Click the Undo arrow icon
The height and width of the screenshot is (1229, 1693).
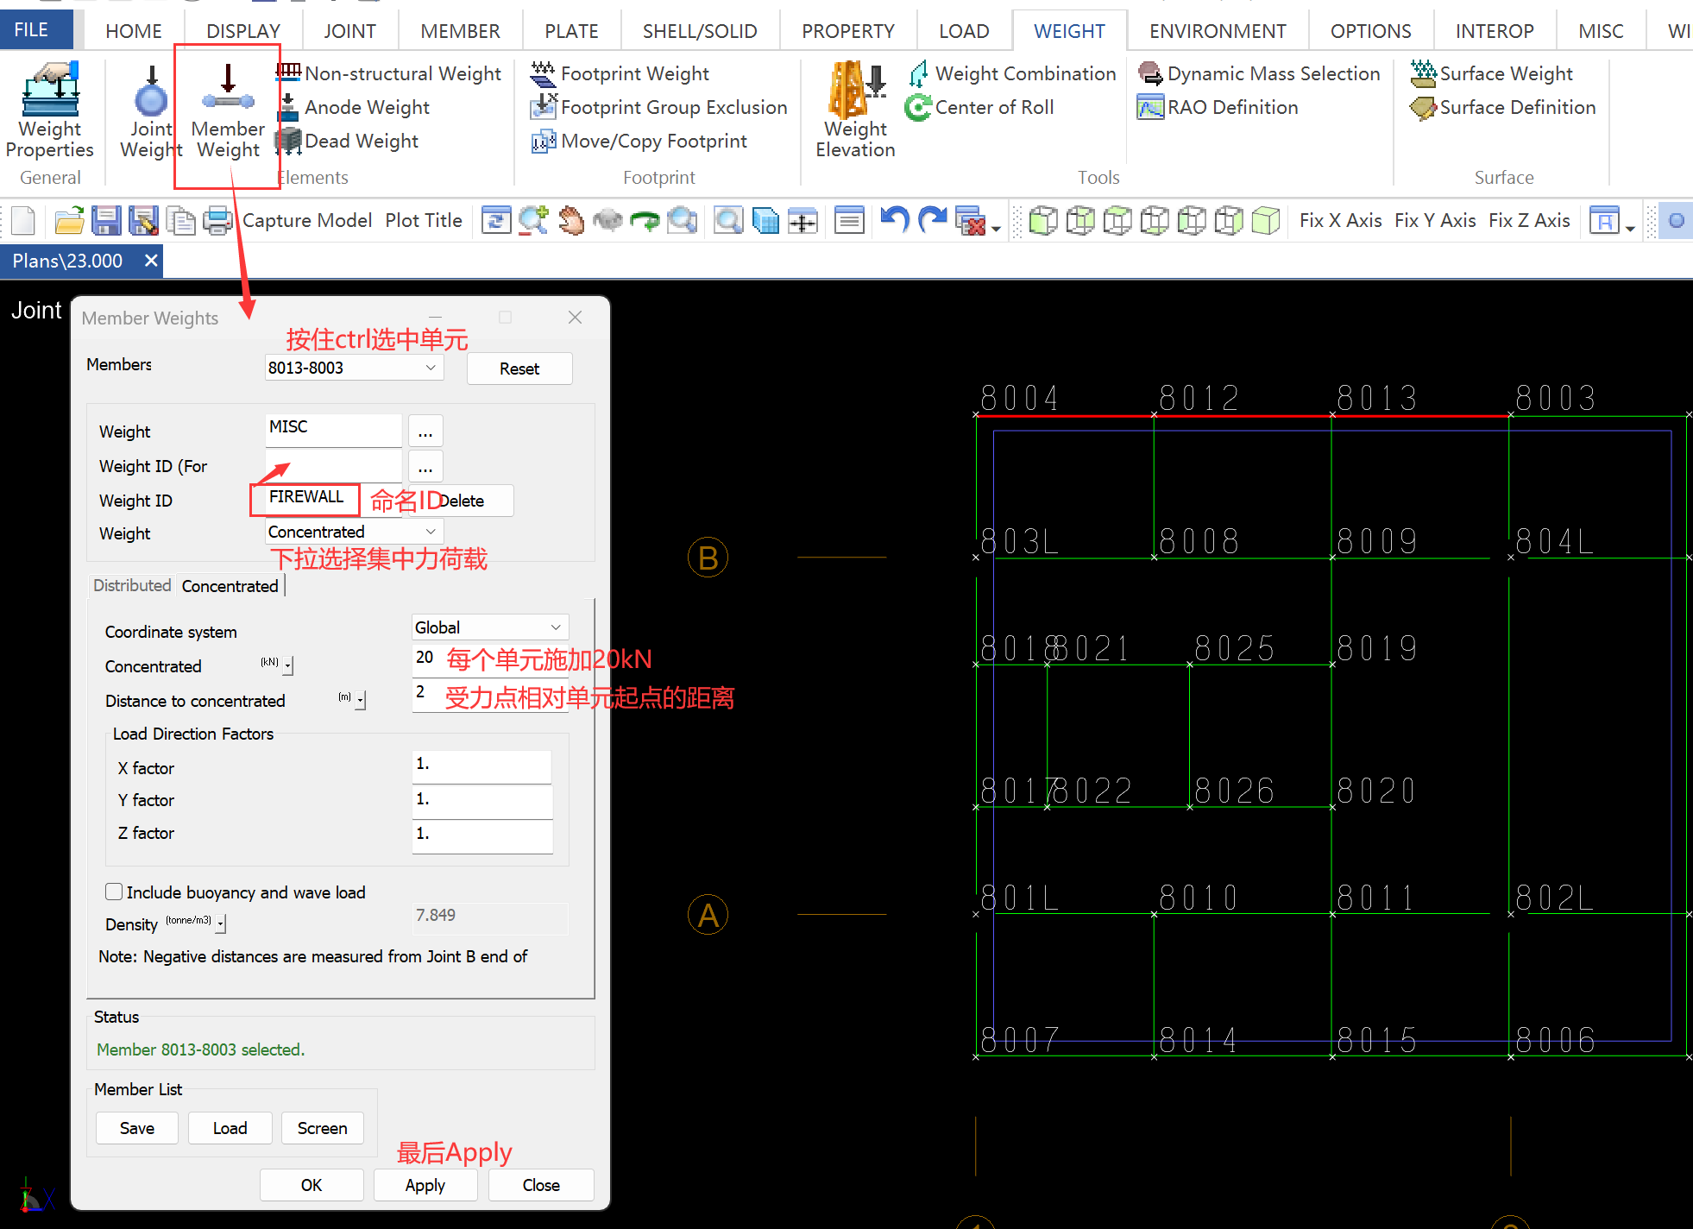(x=895, y=220)
